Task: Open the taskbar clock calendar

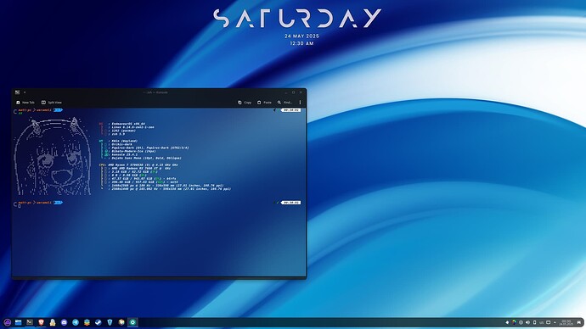Action: 566,322
